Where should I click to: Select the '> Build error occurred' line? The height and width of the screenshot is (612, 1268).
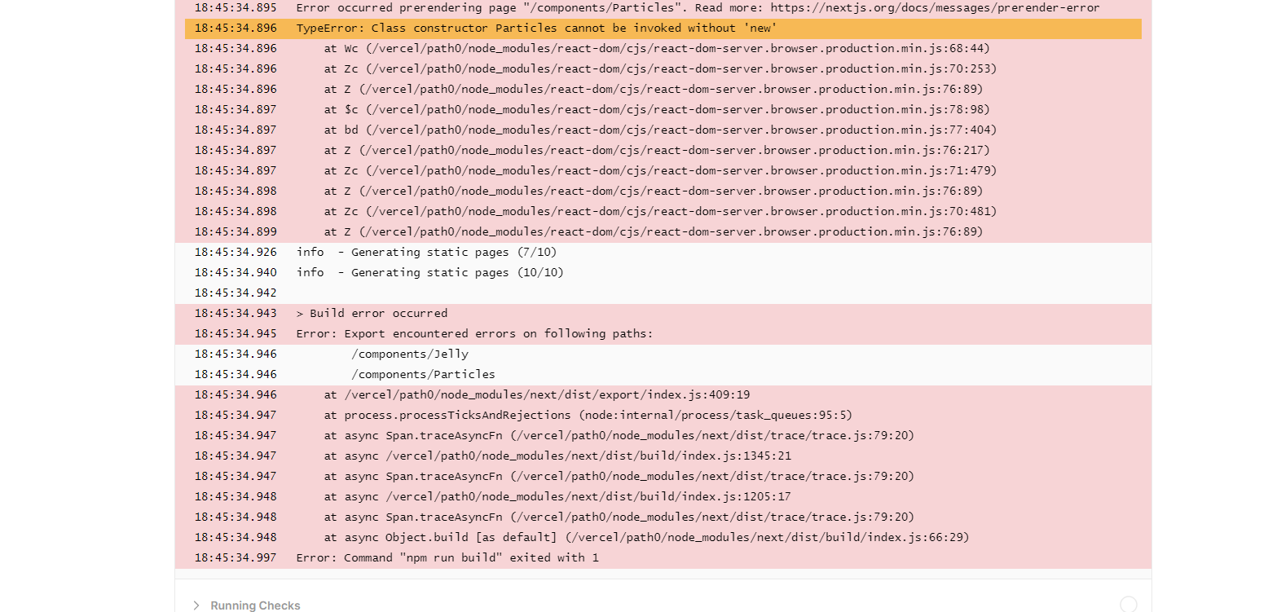pos(663,314)
